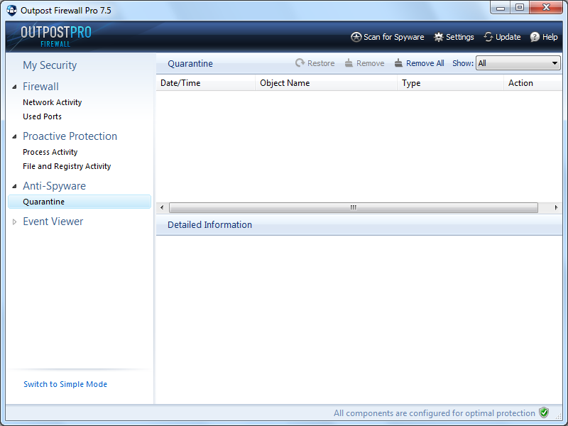This screenshot has height=426, width=568.
Task: Open Help using the question mark icon
Action: click(535, 37)
